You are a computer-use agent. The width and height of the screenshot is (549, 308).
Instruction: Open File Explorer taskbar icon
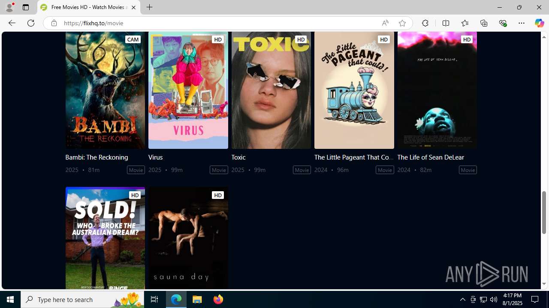point(197,299)
